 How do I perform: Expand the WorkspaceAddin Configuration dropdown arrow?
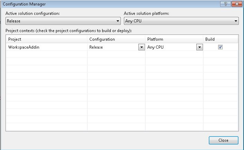coord(141,47)
